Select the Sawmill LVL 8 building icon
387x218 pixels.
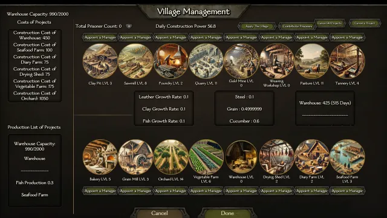click(135, 61)
